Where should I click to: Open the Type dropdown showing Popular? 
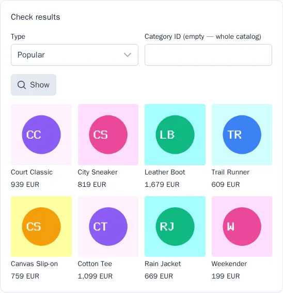[74, 55]
